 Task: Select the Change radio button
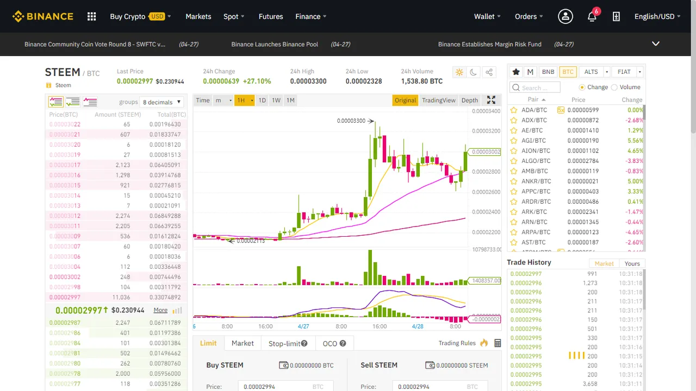(582, 87)
